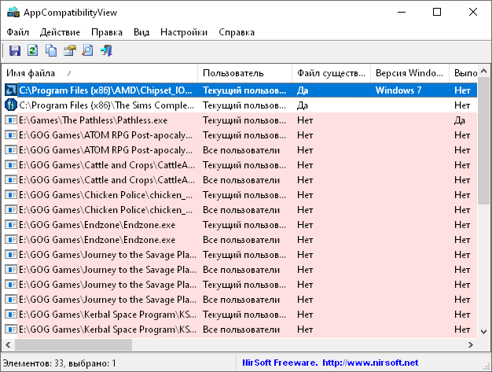Image resolution: width=492 pixels, height=372 pixels.
Task: Open the Файл menu
Action: [x=18, y=32]
